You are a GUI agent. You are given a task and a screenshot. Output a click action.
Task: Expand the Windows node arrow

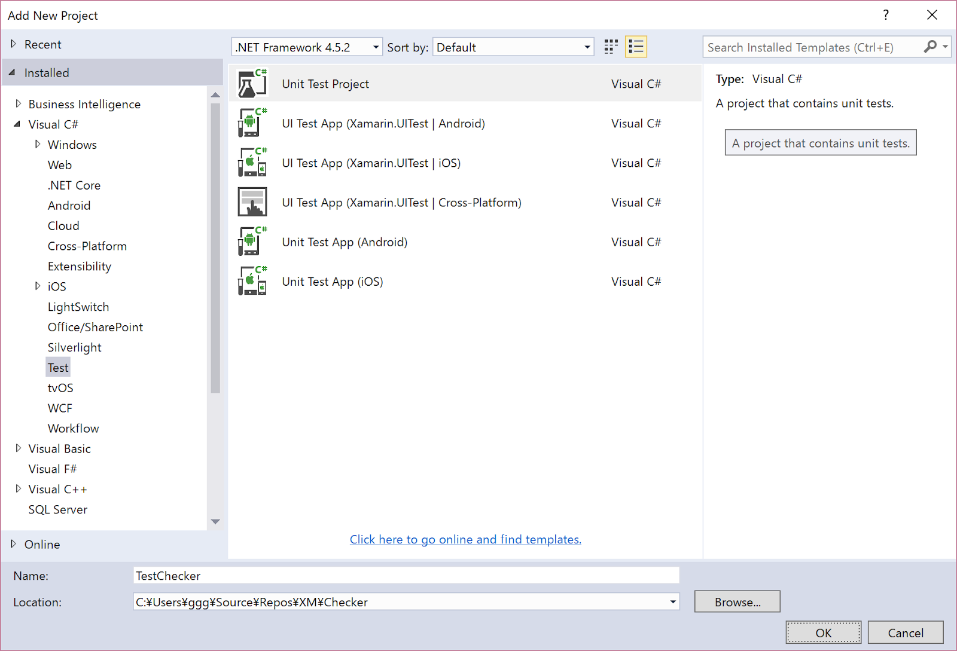click(x=38, y=144)
